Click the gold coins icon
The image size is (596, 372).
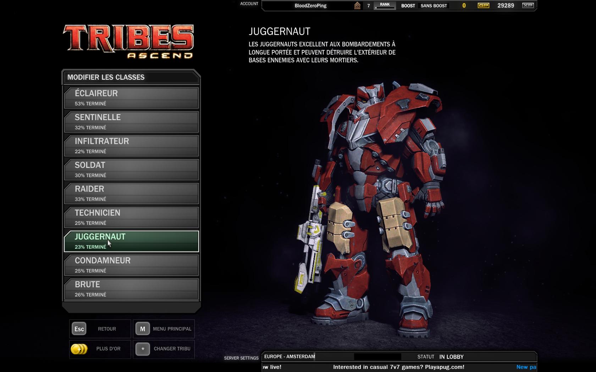[79, 349]
